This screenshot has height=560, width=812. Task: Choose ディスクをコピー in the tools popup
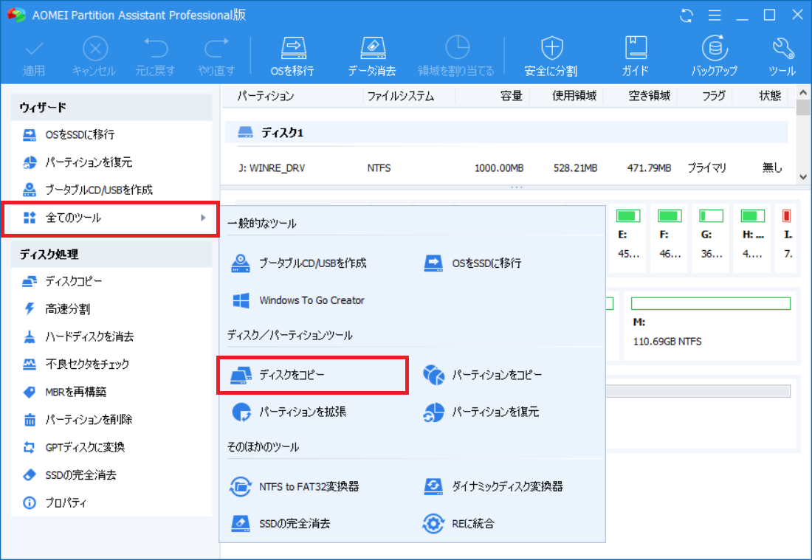click(313, 376)
